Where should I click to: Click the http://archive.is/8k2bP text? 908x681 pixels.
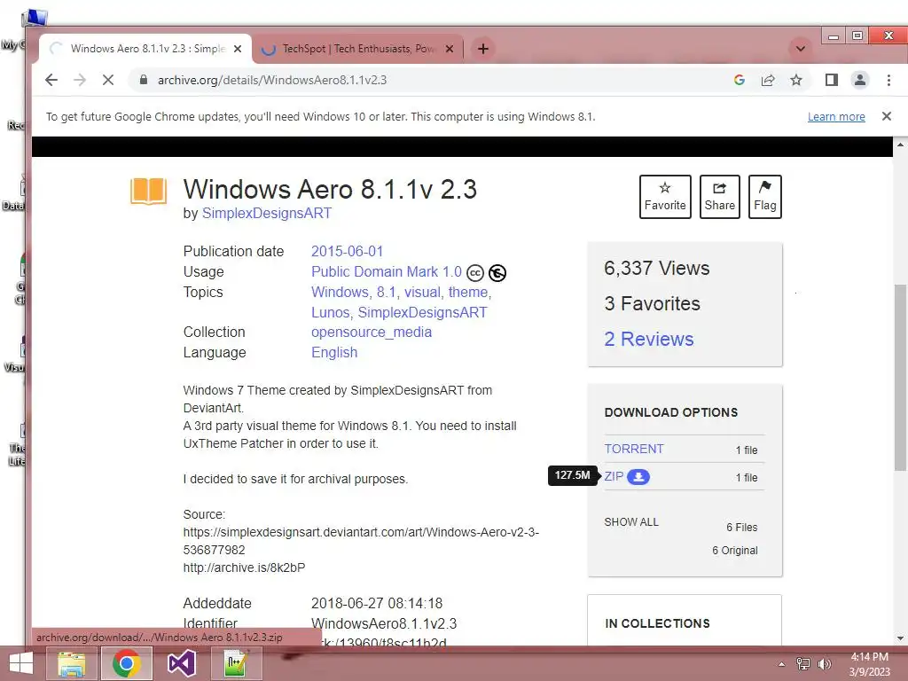click(244, 567)
